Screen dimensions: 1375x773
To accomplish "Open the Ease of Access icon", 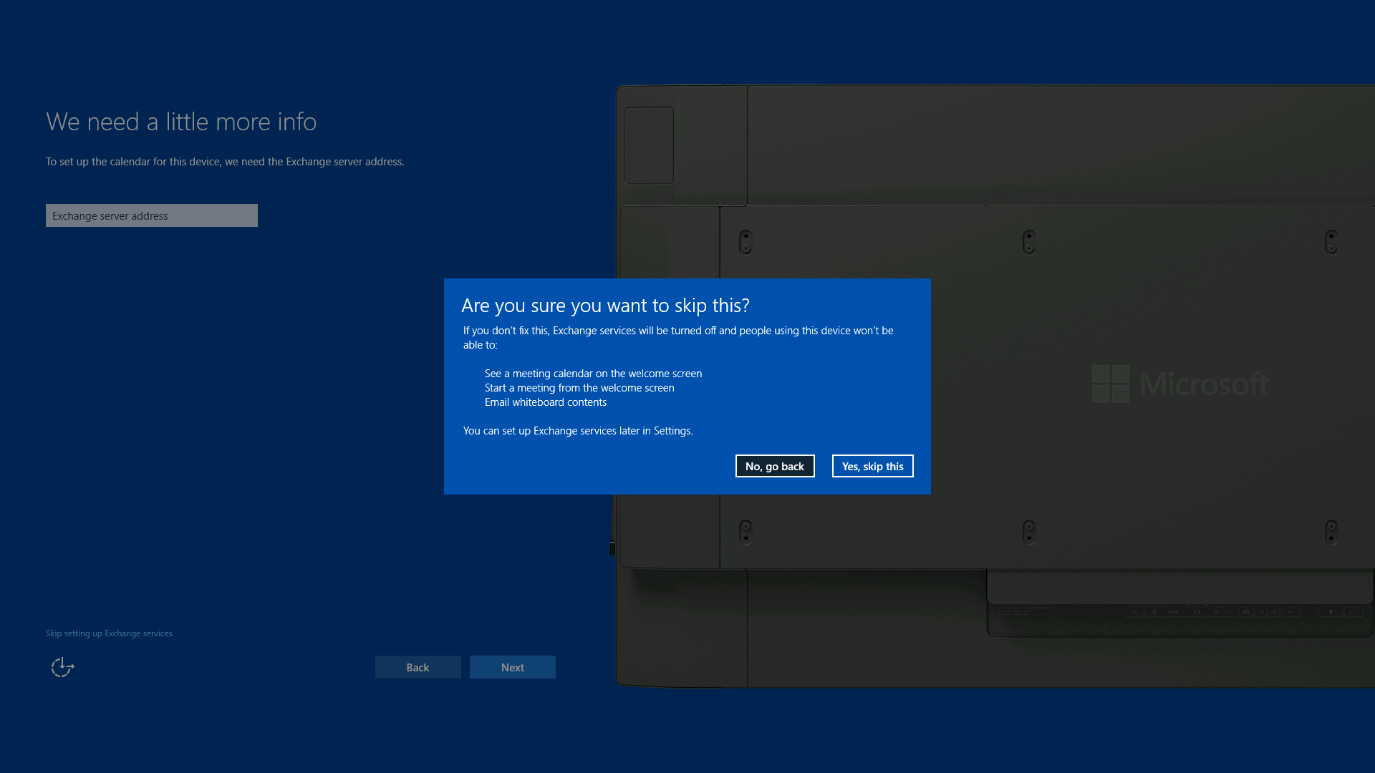I will (x=62, y=667).
